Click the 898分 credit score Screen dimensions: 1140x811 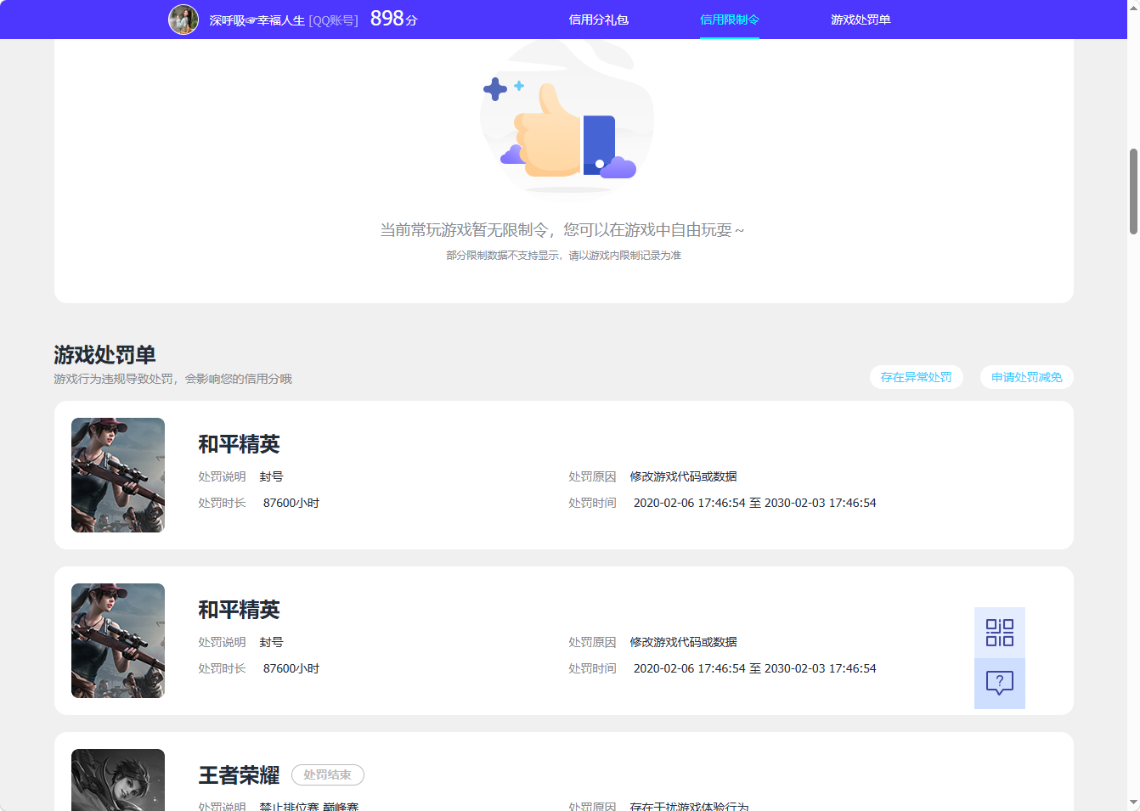click(x=394, y=19)
